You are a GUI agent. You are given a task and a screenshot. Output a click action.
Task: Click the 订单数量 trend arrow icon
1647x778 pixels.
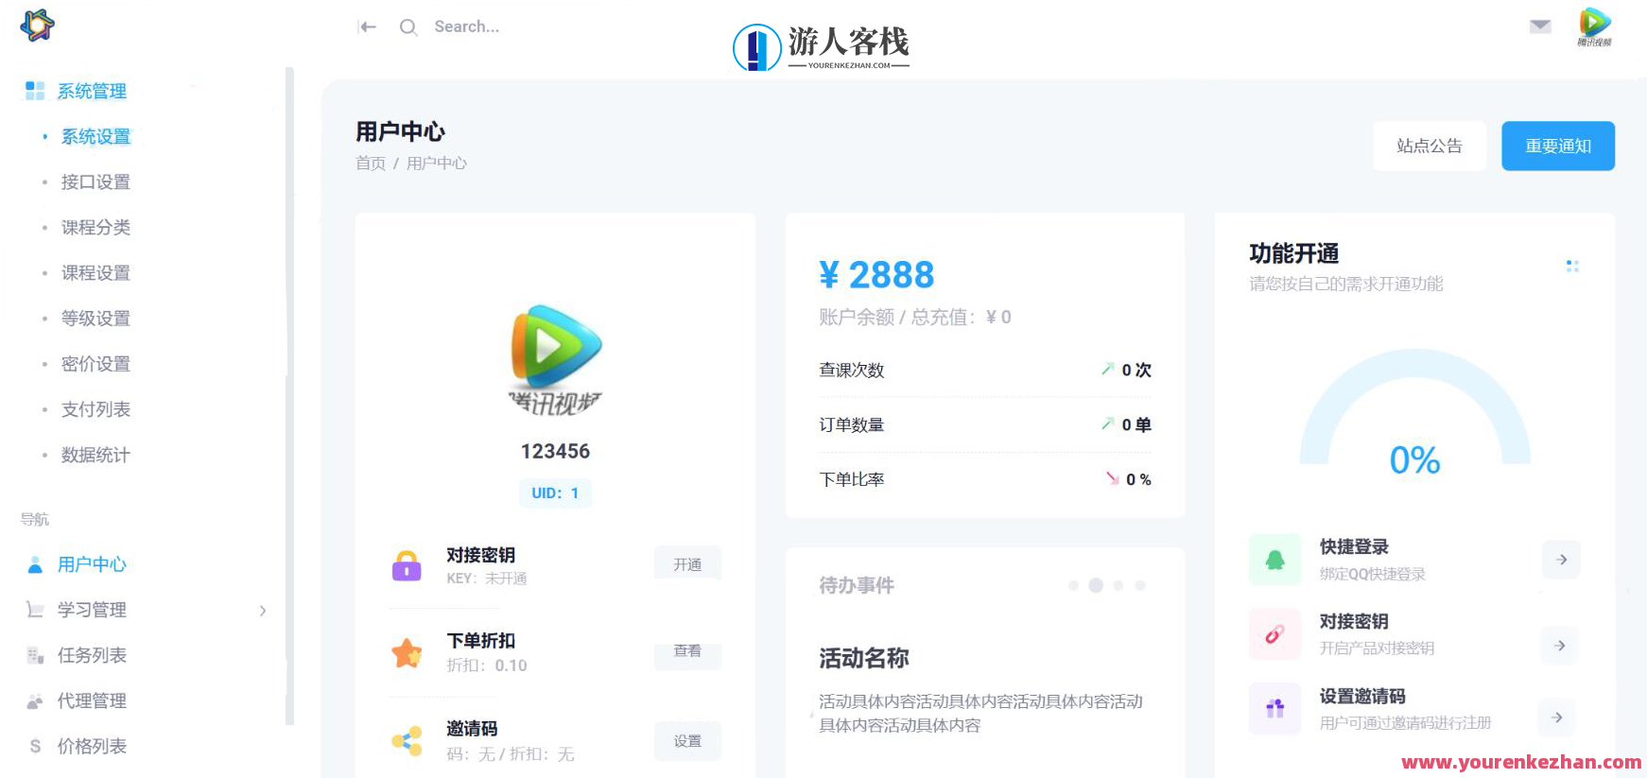tap(1107, 424)
